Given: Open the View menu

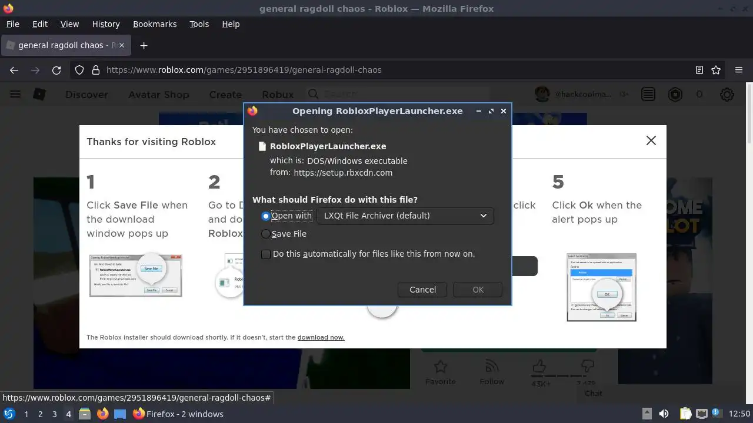Looking at the screenshot, I should point(69,24).
